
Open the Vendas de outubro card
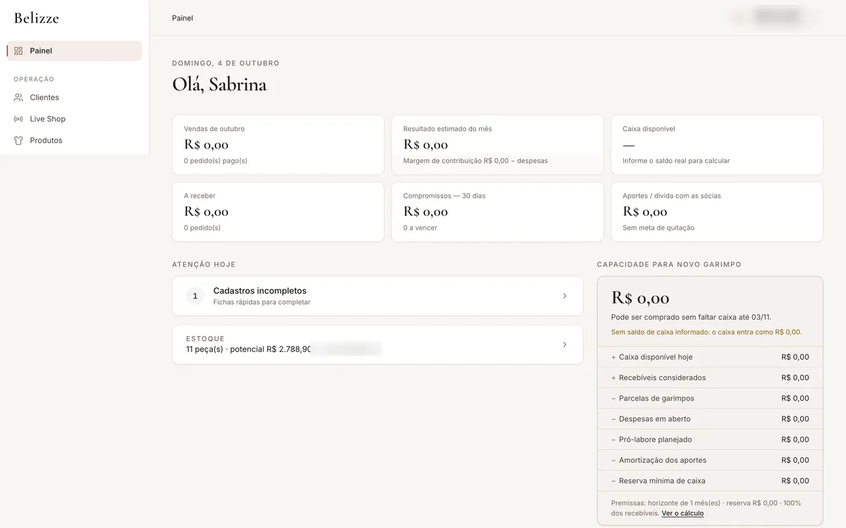tap(278, 145)
